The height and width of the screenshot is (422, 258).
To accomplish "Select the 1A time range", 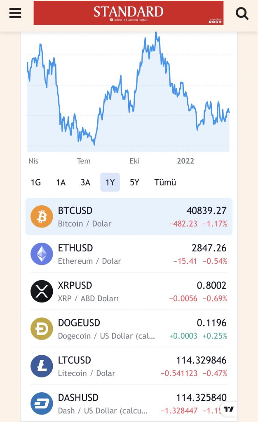I will point(61,182).
